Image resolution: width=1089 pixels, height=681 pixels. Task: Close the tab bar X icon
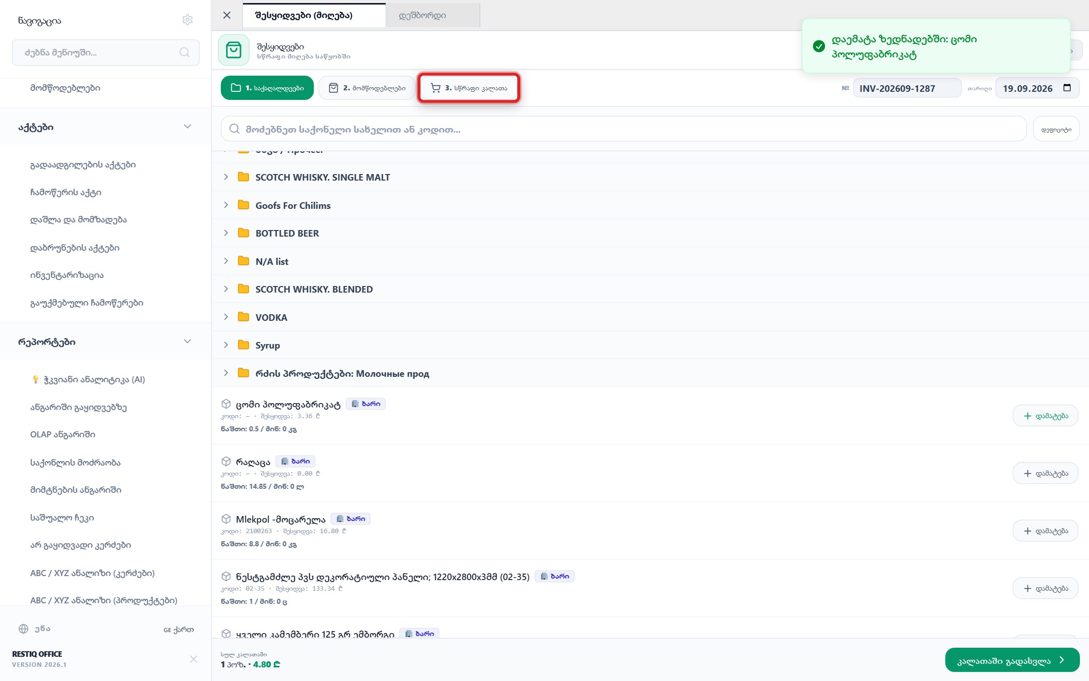(227, 15)
